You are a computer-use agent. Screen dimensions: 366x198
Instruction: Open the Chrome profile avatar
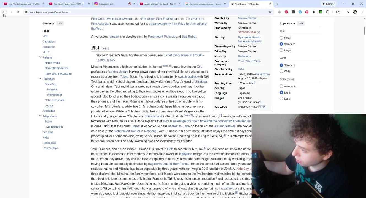tap(355, 12)
